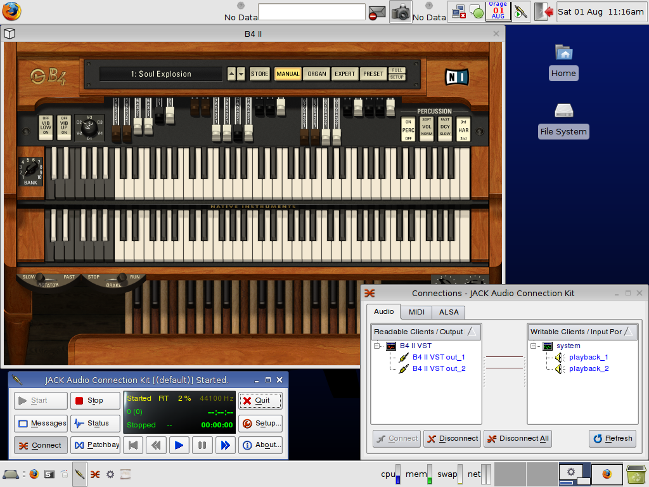
Task: Open JACK Setup dialog
Action: pos(260,423)
